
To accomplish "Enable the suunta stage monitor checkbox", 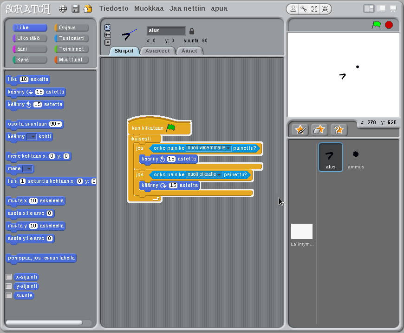I will pos(9,296).
